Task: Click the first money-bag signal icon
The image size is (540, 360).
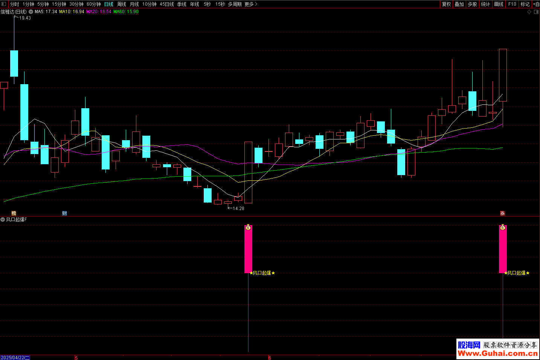Action: [x=248, y=227]
